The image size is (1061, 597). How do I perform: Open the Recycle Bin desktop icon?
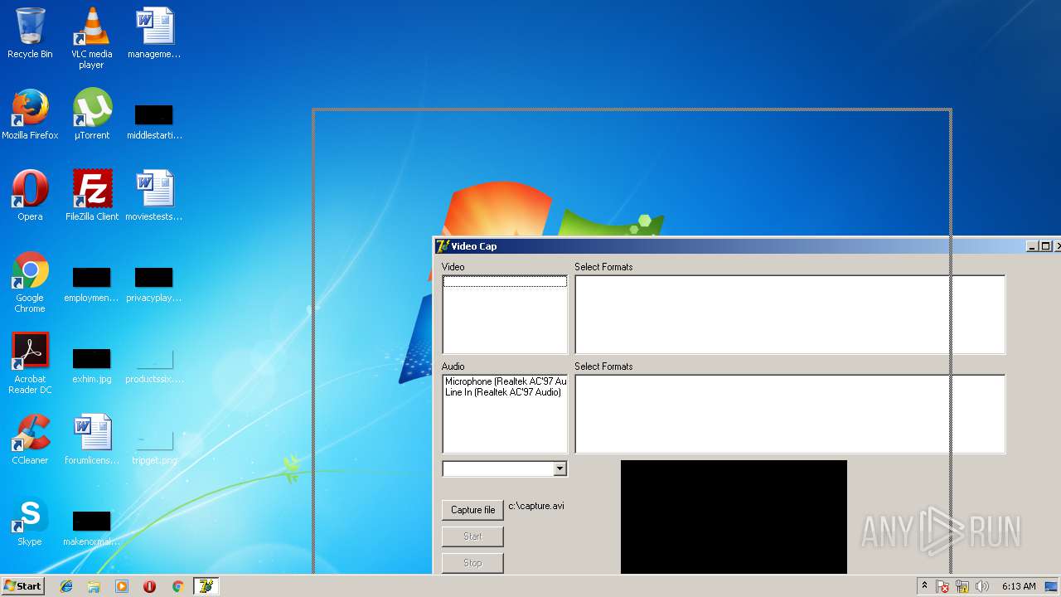click(x=30, y=33)
